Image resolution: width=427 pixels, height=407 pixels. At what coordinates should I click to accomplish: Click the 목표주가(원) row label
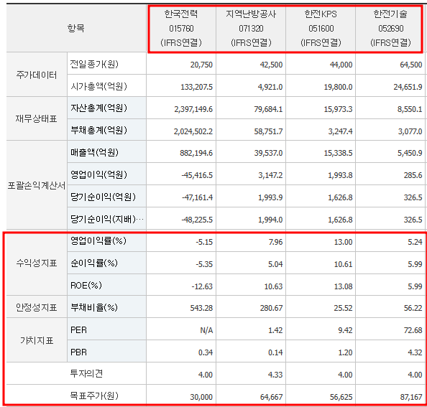coord(94,396)
